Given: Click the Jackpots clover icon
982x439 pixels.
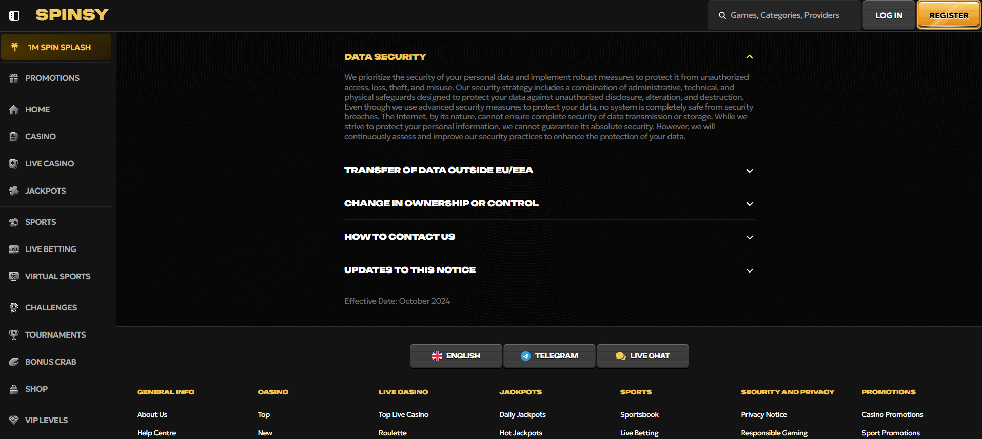Looking at the screenshot, I should tap(14, 191).
